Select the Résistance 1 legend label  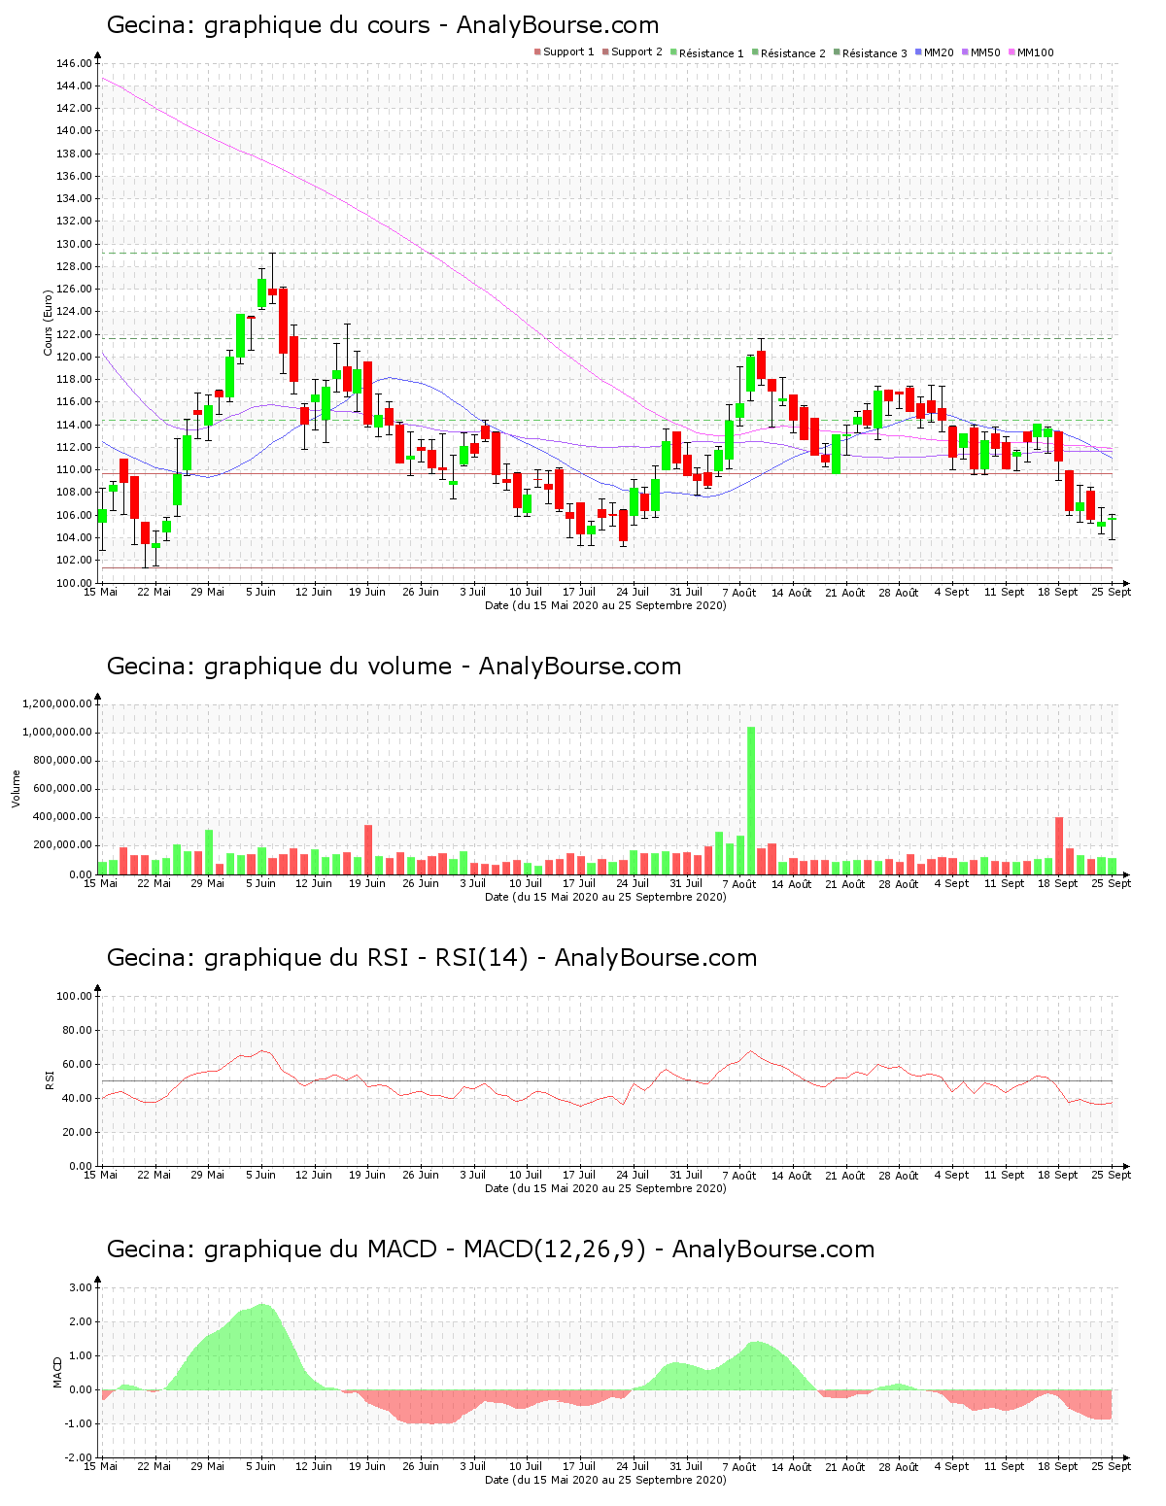point(711,52)
